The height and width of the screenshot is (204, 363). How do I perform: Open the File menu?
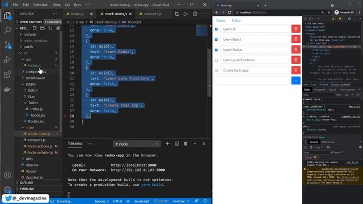(x=15, y=5)
